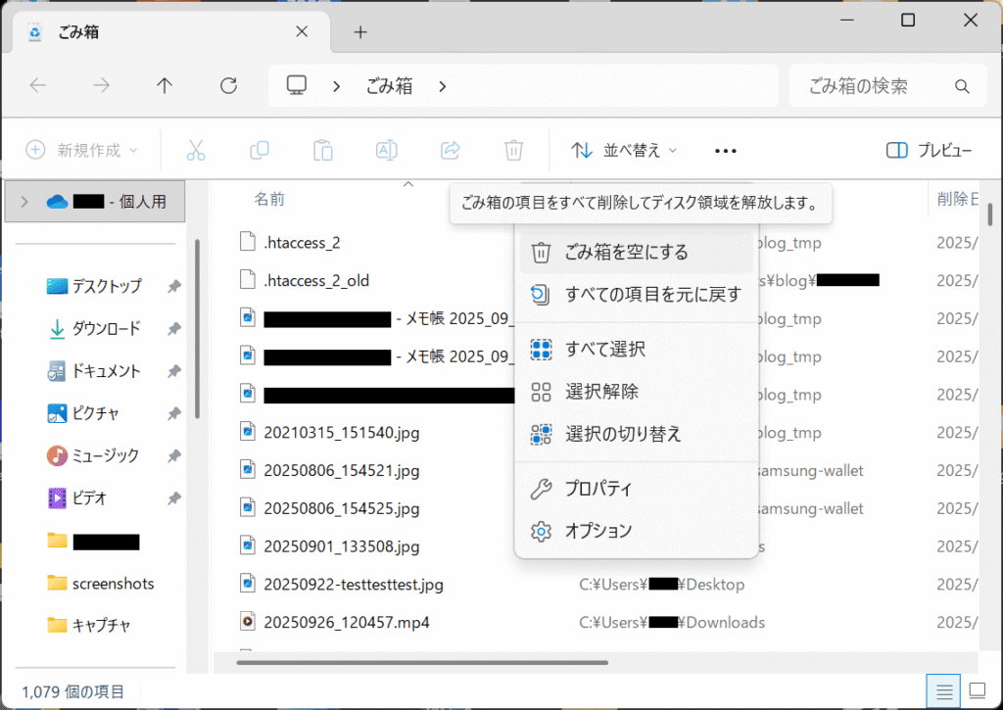The width and height of the screenshot is (1003, 710).
Task: Click the horizontal scrollbar thumb
Action: [x=422, y=663]
